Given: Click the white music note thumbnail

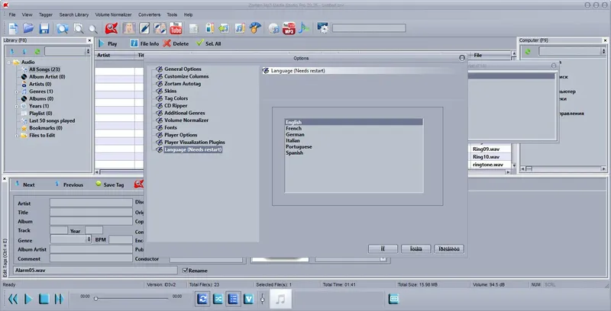Looking at the screenshot, I should point(280,299).
